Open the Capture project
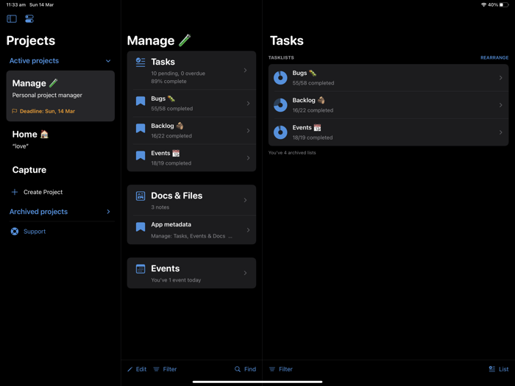 (x=29, y=170)
